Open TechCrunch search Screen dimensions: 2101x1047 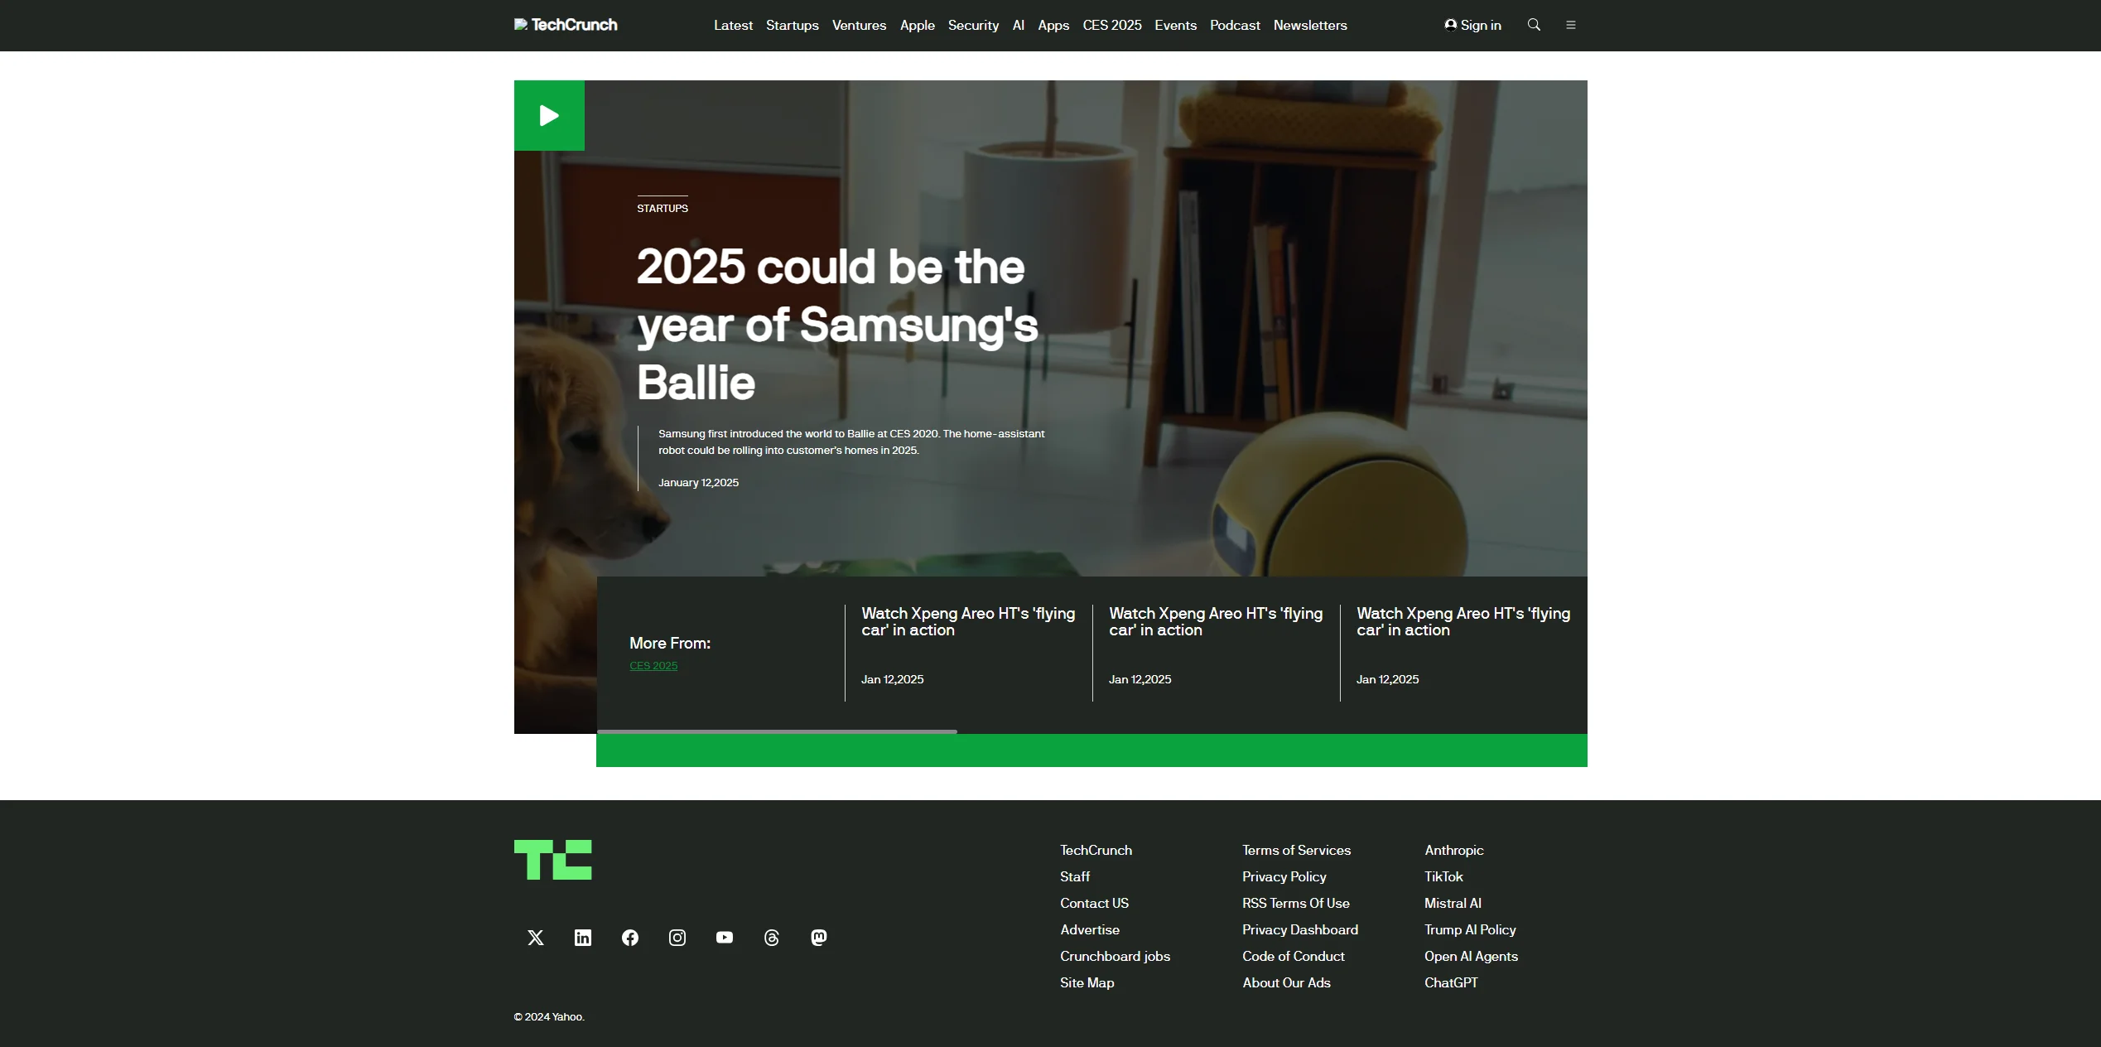(1534, 25)
